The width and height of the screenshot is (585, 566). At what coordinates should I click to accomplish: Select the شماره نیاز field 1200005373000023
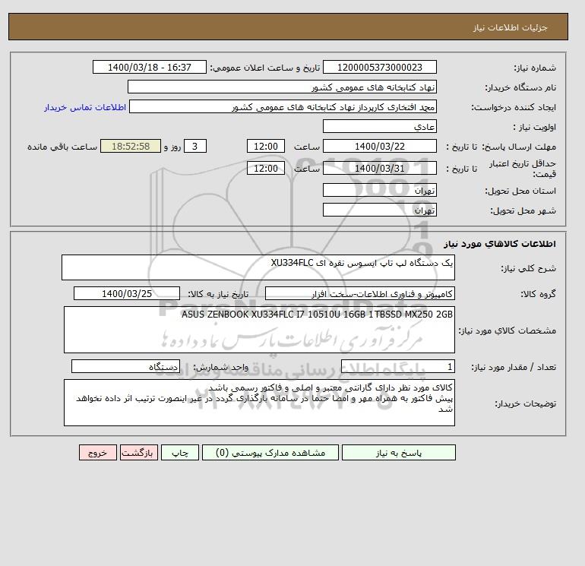(379, 67)
